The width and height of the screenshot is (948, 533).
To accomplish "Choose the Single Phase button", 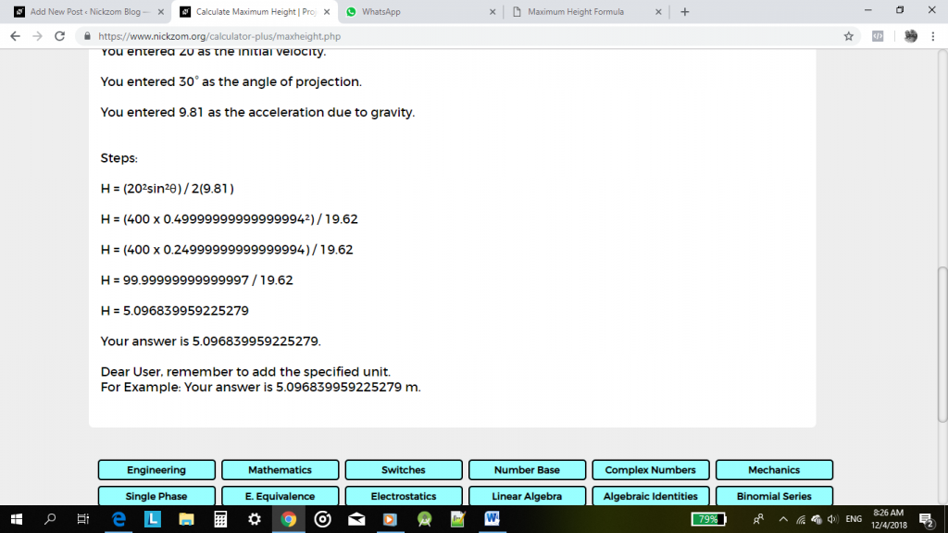I will [x=156, y=496].
